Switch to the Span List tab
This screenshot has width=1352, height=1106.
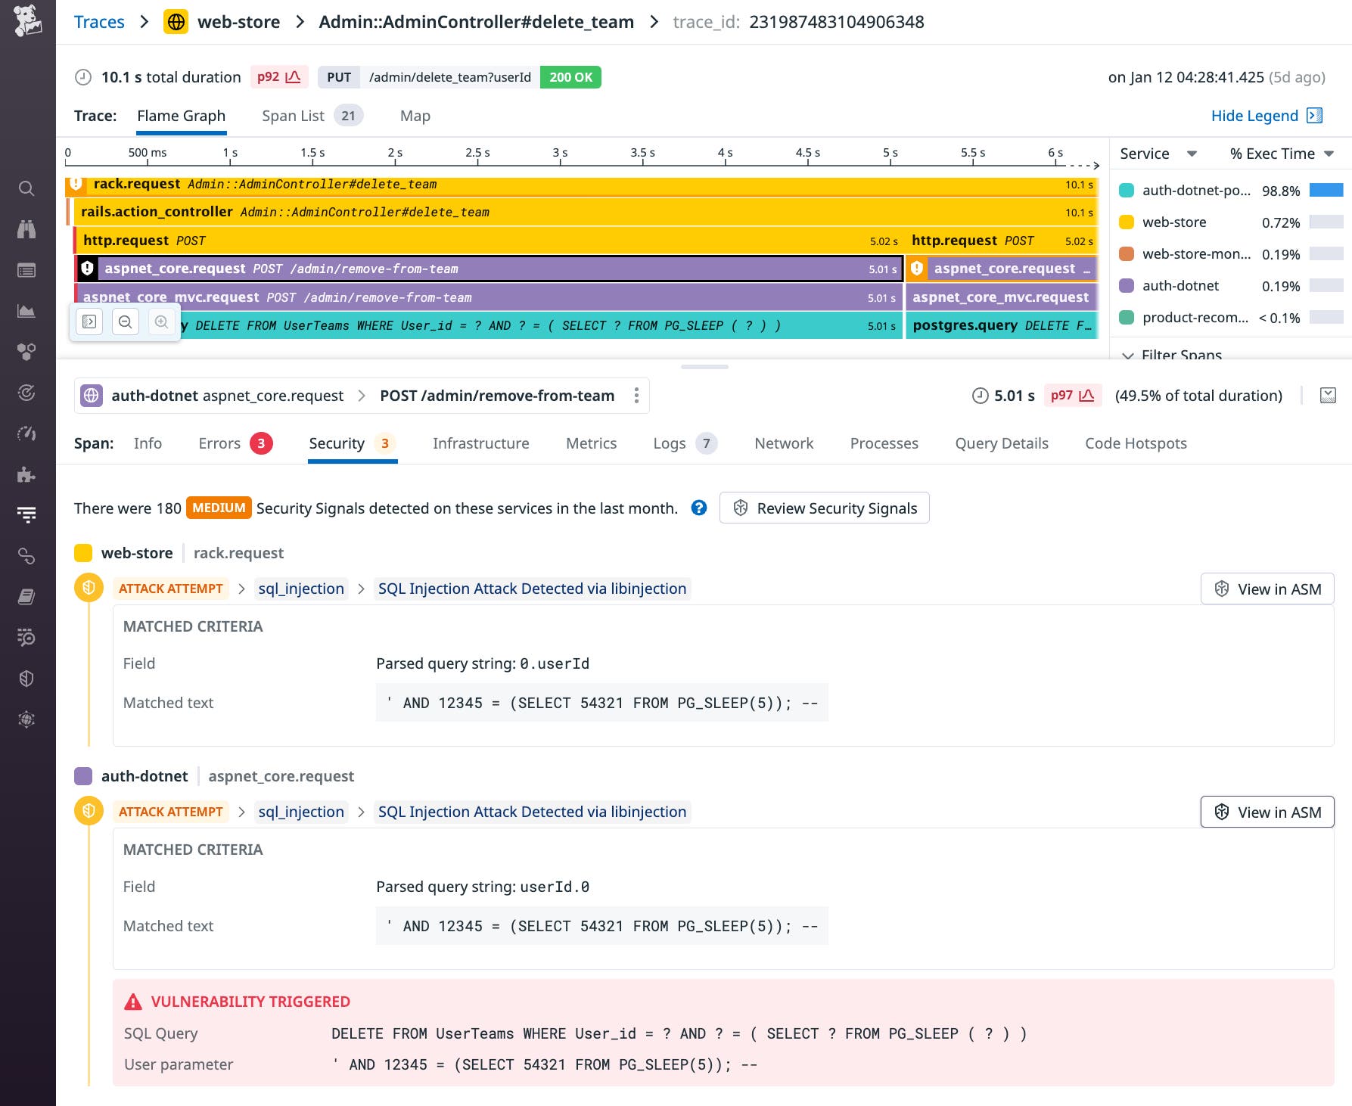coord(294,115)
